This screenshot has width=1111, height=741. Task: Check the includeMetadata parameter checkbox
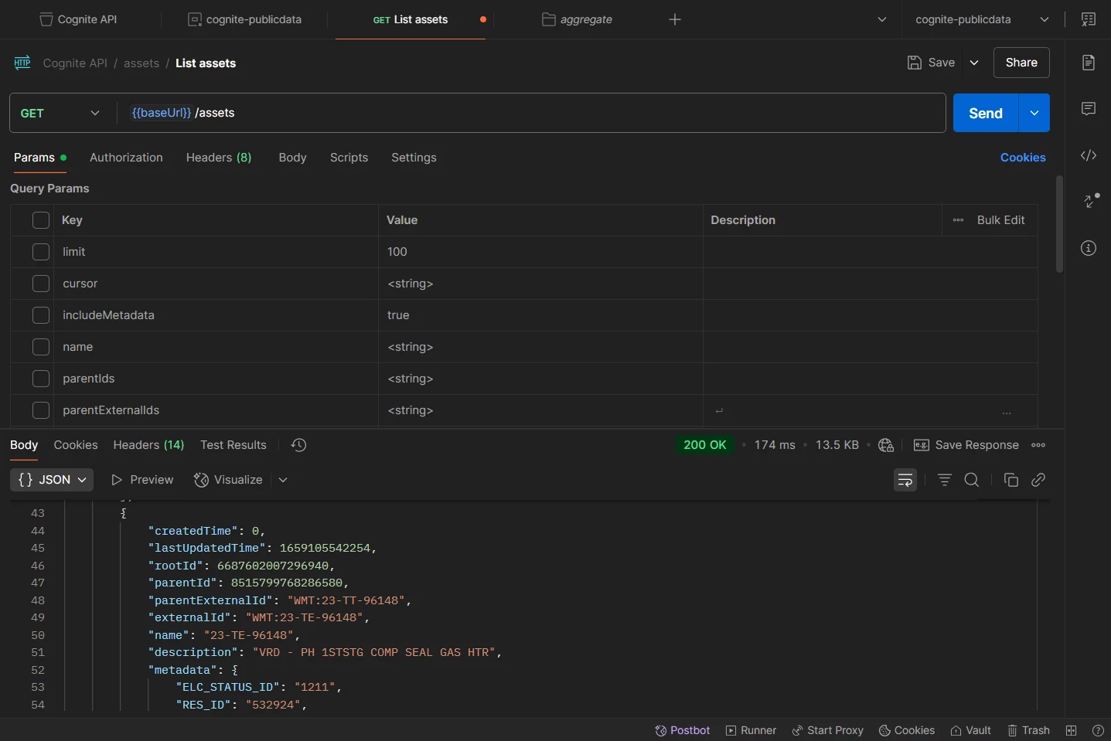coord(41,315)
